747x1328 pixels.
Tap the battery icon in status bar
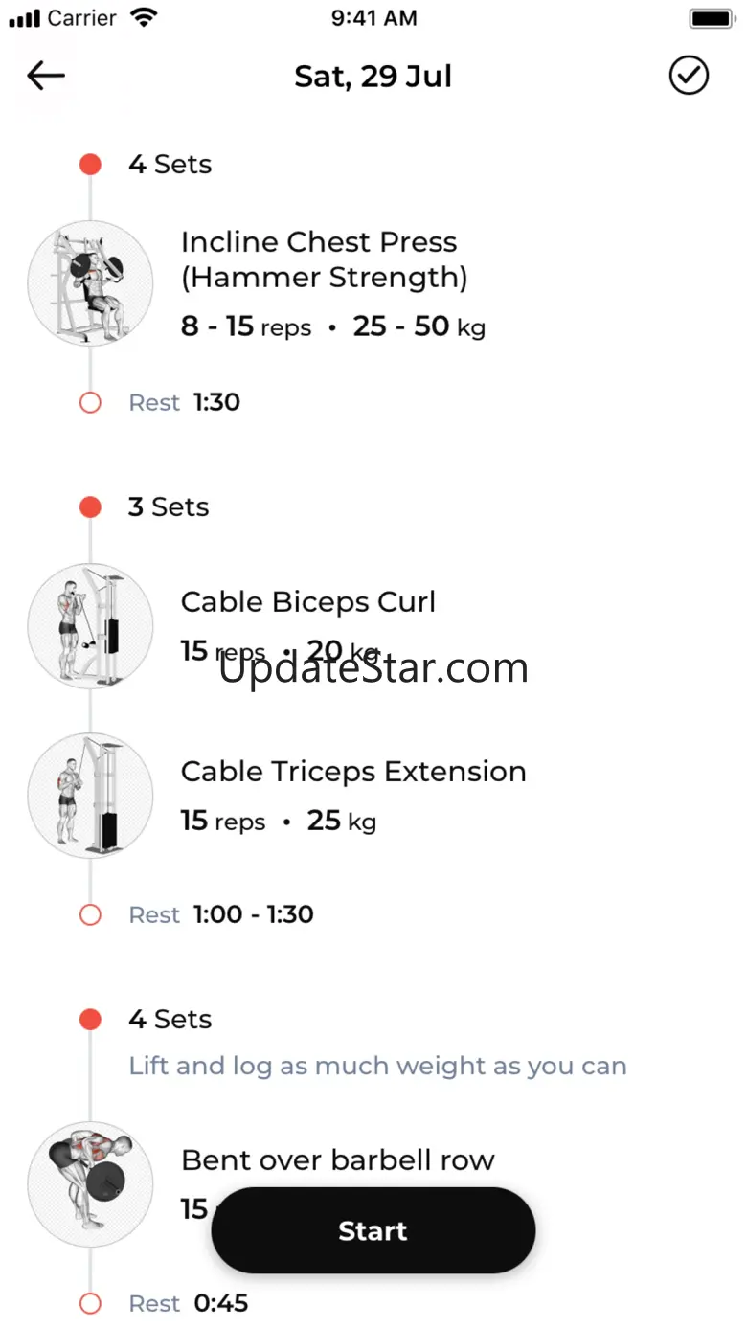(711, 18)
